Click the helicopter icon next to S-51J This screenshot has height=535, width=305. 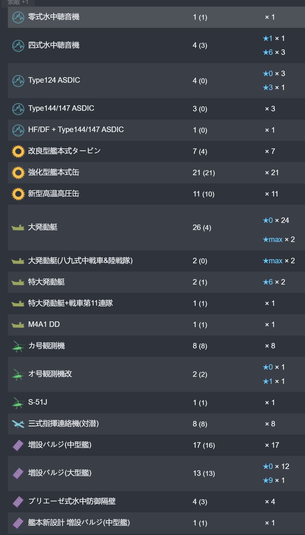18,403
